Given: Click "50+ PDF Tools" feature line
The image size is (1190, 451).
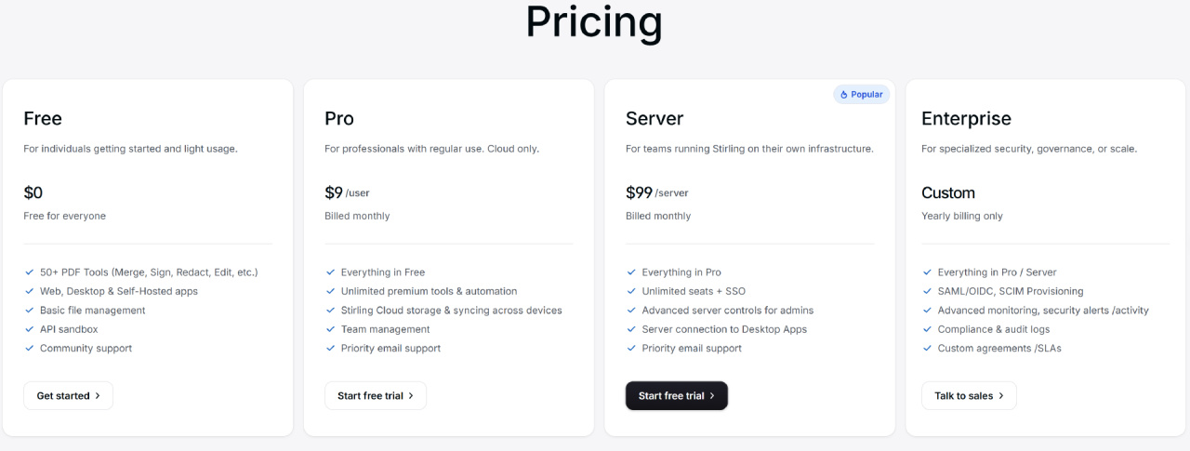Looking at the screenshot, I should click(x=148, y=272).
